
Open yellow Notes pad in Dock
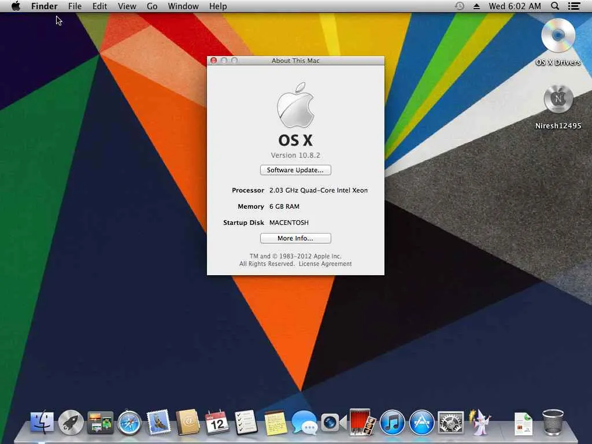tap(275, 423)
